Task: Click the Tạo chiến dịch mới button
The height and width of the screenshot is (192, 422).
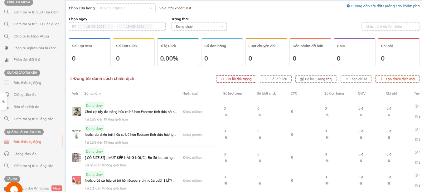Action: point(397,79)
